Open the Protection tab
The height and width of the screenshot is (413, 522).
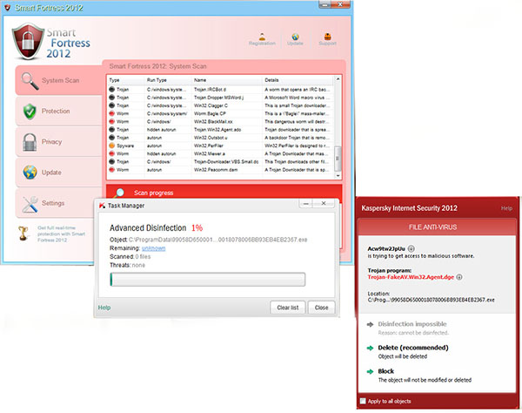click(x=59, y=112)
